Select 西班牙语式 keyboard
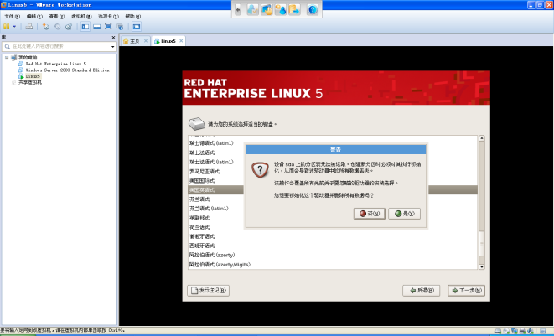This screenshot has width=554, height=336. click(202, 246)
